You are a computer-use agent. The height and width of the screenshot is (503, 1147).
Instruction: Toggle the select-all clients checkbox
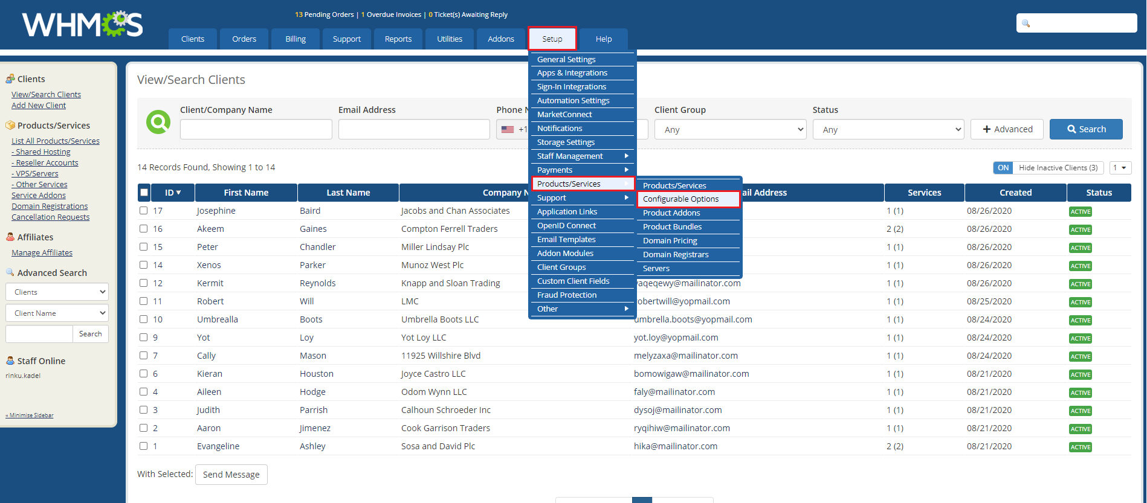[144, 193]
